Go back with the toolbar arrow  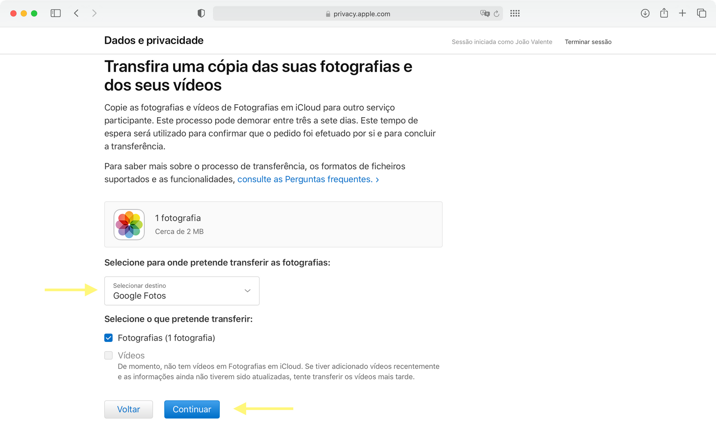tap(76, 13)
